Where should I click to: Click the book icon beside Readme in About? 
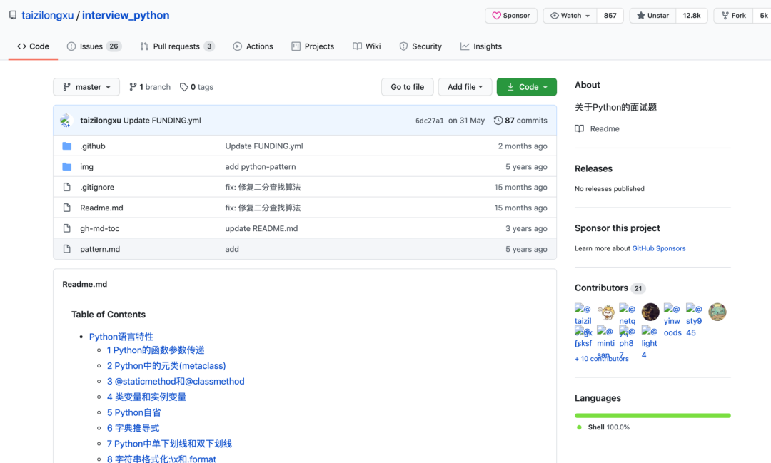(579, 129)
